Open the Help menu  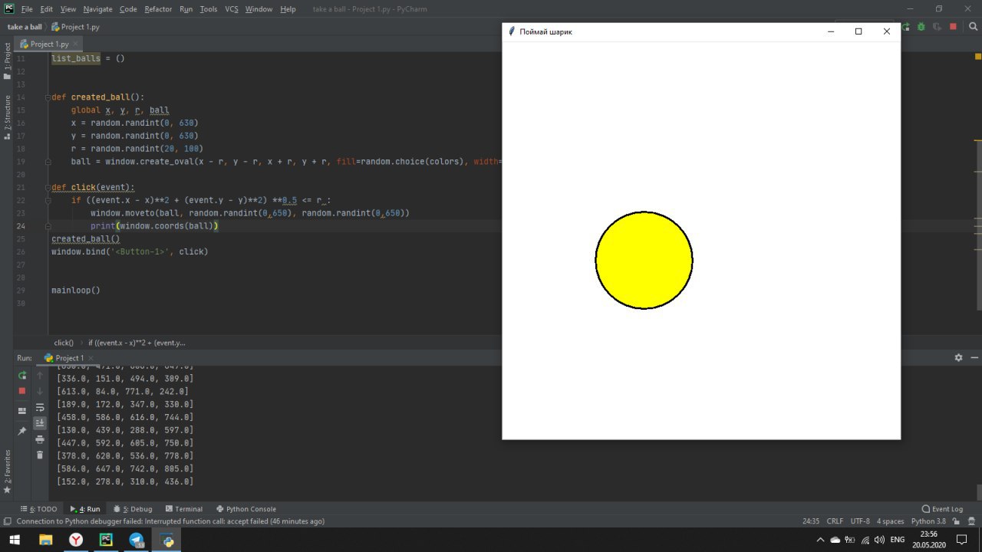(x=288, y=9)
